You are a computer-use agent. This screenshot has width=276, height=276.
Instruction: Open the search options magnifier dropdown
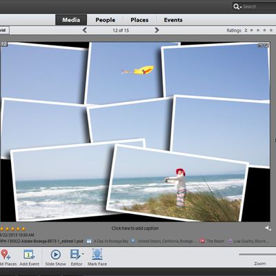tap(237, 7)
